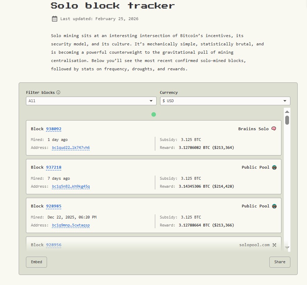307x285 pixels.
Task: Open block 928956 link
Action: pyautogui.click(x=54, y=245)
